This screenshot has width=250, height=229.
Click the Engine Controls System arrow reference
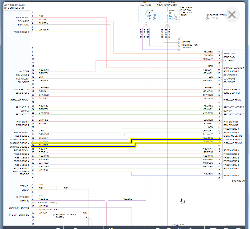tap(54, 215)
